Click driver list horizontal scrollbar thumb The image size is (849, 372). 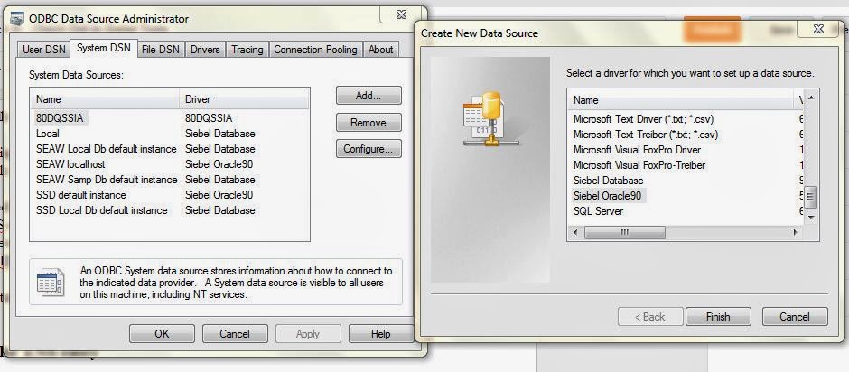point(625,232)
